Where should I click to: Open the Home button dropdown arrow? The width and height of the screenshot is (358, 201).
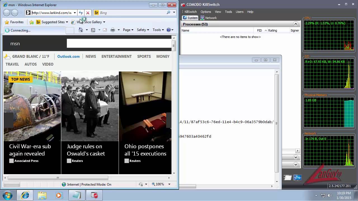[x=87, y=30]
